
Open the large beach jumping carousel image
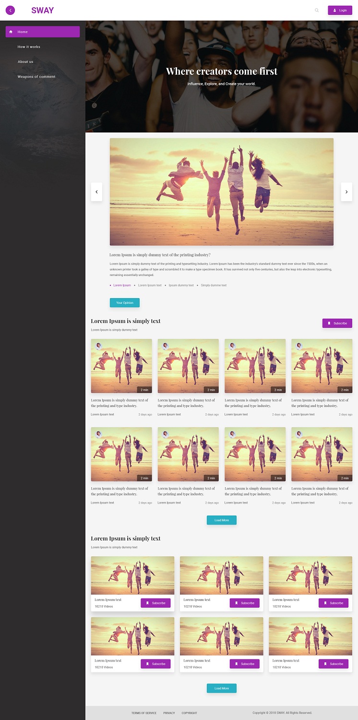click(222, 192)
